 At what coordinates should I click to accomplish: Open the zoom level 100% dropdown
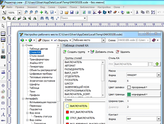point(20,12)
